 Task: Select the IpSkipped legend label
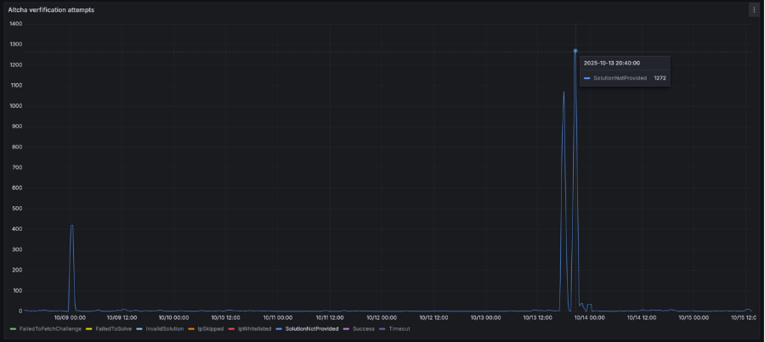(212, 328)
